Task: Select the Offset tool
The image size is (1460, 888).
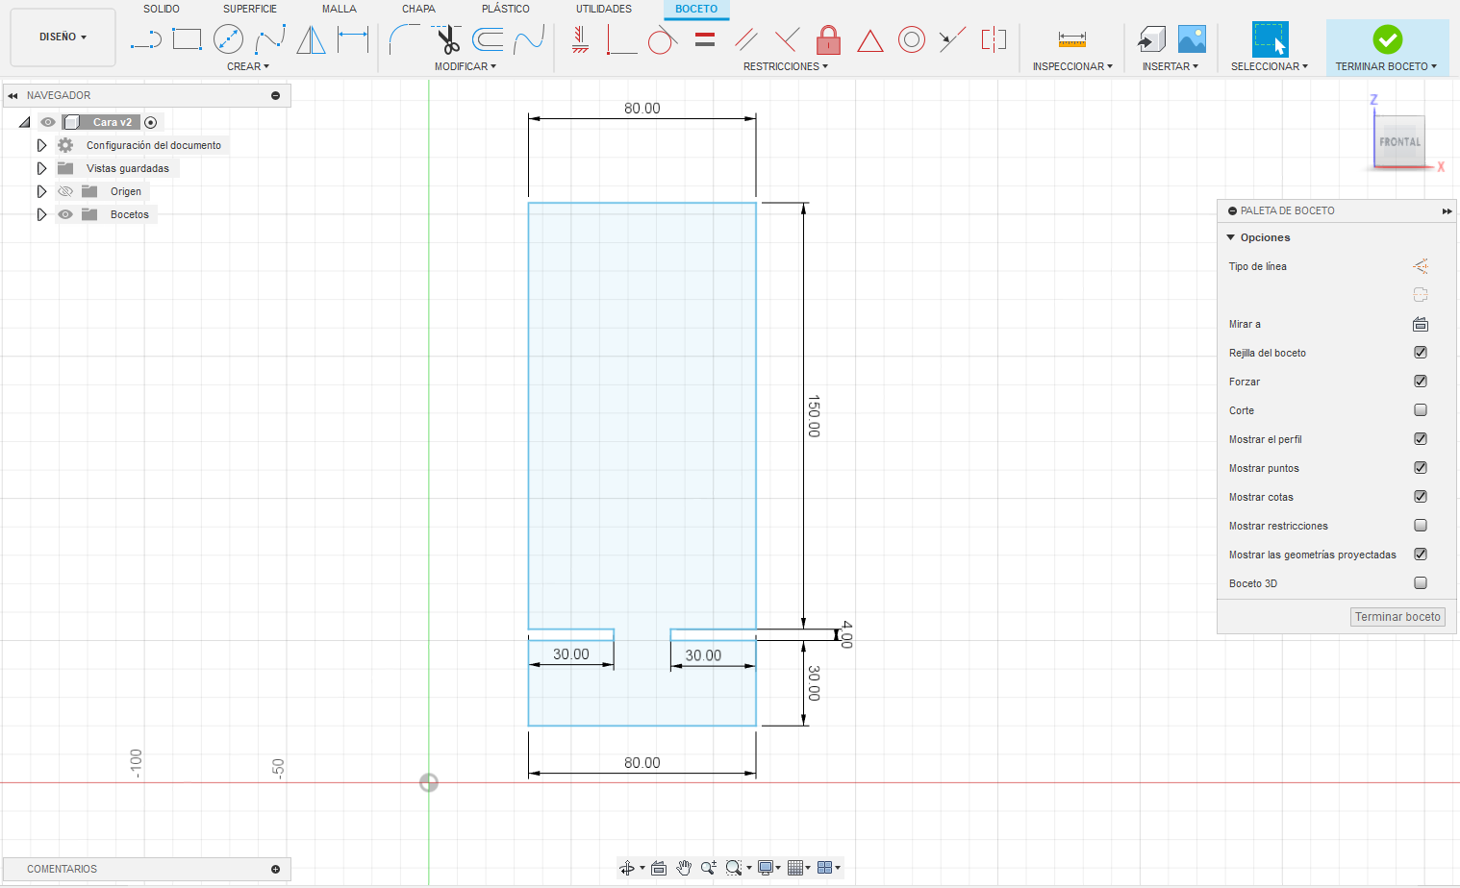Action: pyautogui.click(x=489, y=39)
